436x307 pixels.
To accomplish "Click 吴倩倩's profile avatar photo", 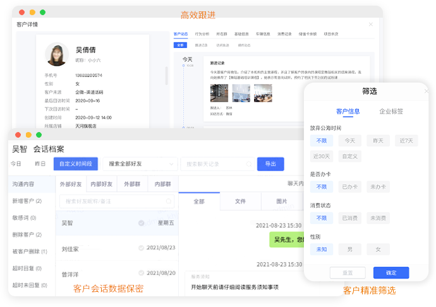I will coord(57,54).
